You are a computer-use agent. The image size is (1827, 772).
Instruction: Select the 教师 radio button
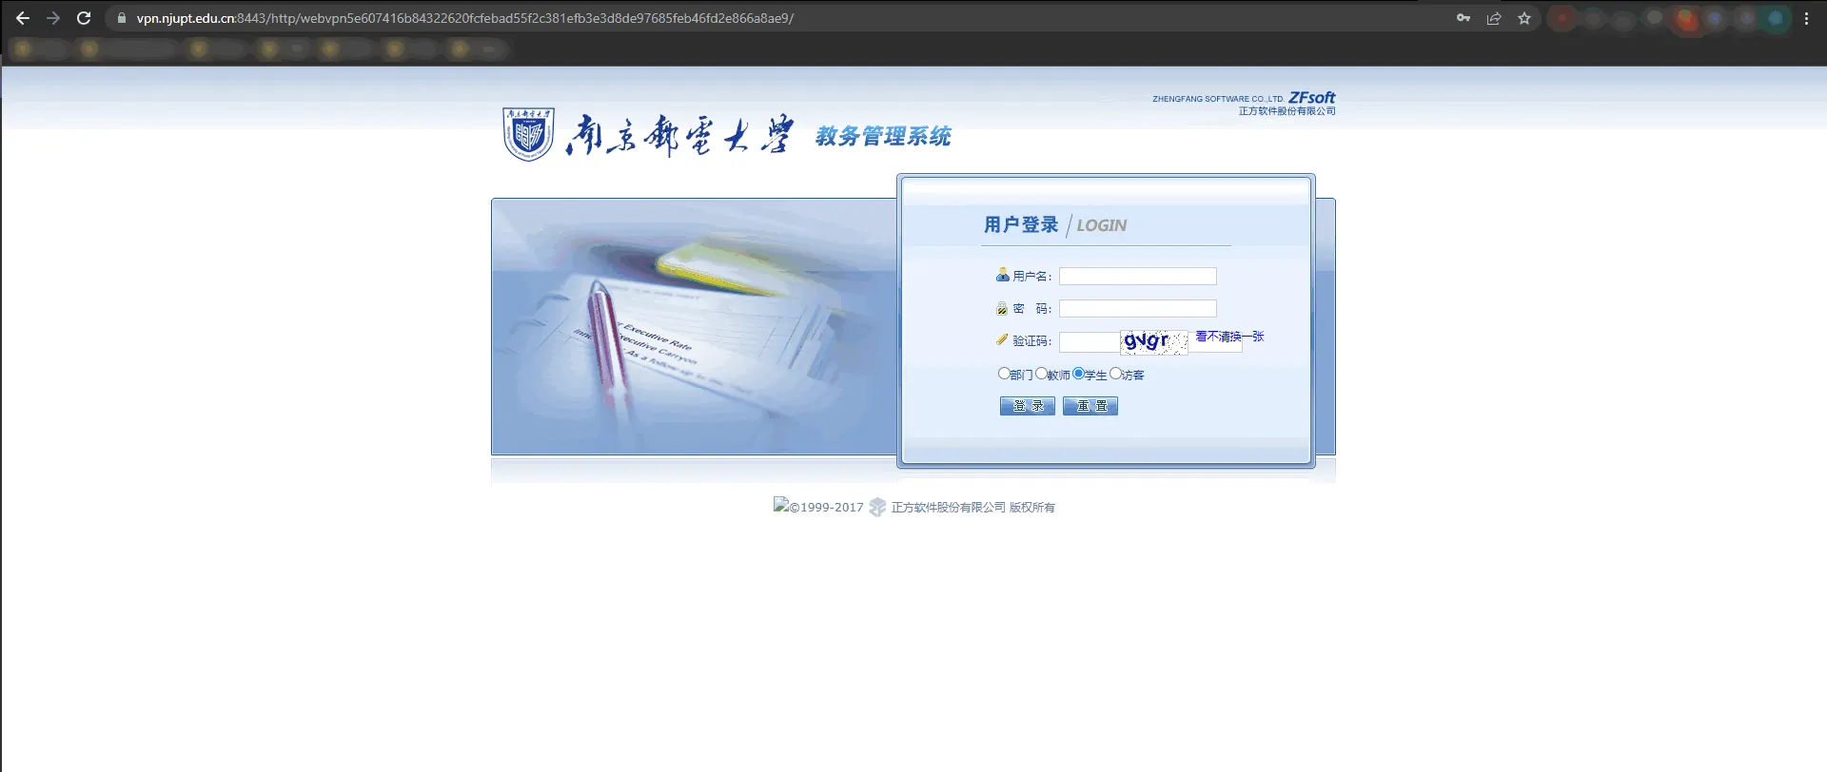coord(1041,374)
